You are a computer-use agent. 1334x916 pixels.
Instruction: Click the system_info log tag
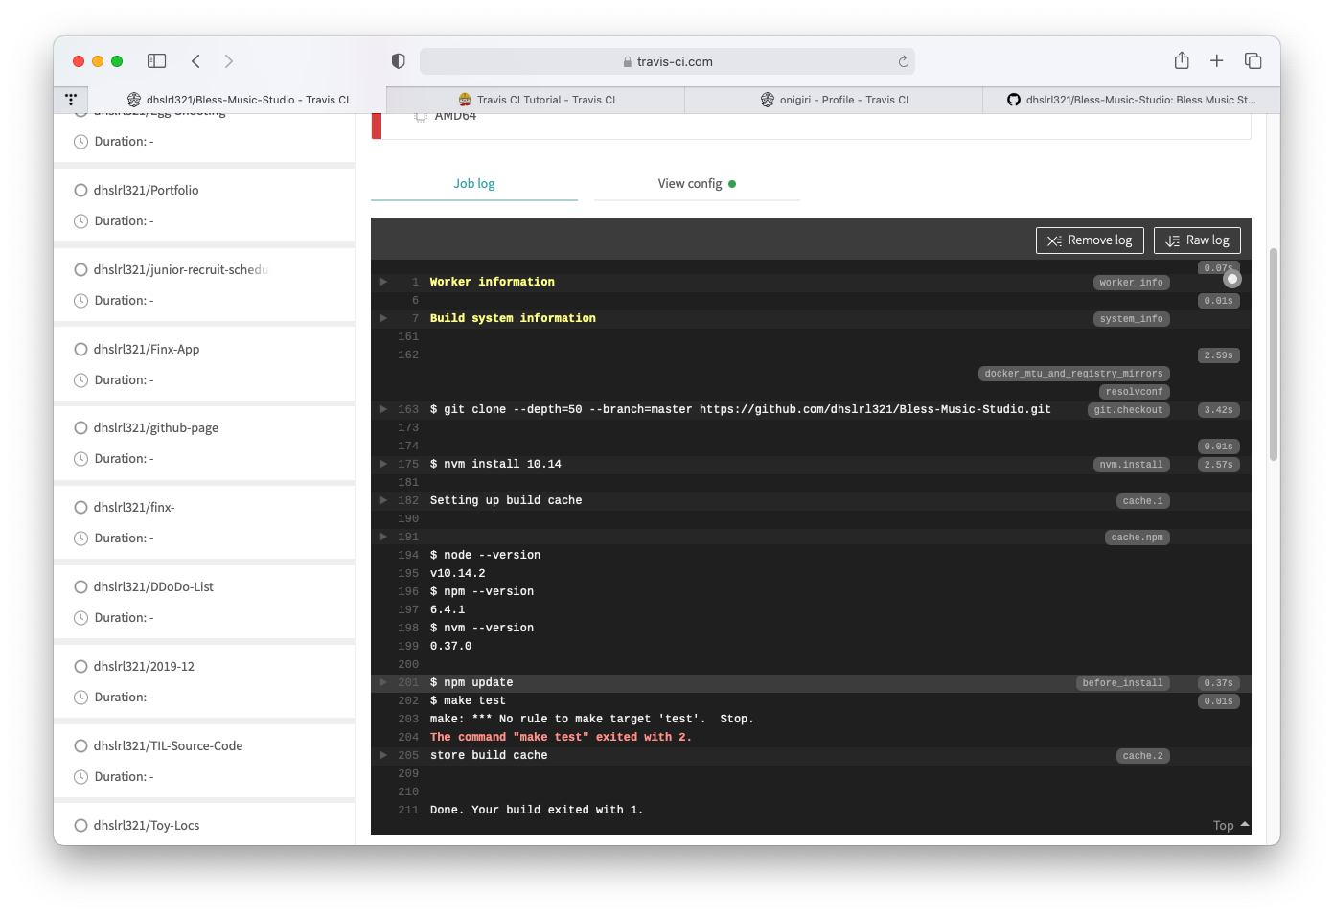pos(1131,319)
